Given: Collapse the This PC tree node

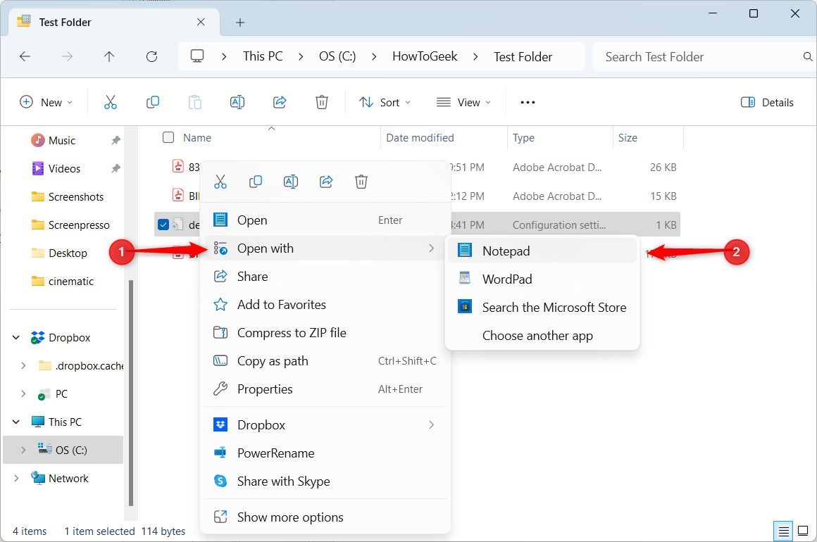Looking at the screenshot, I should point(16,422).
